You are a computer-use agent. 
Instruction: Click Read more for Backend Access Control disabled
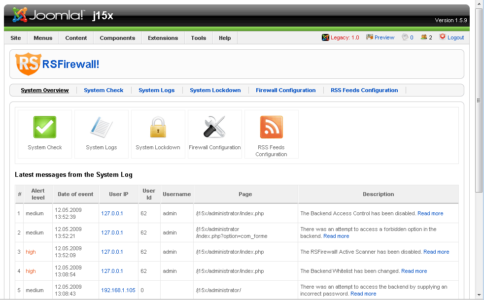430,213
